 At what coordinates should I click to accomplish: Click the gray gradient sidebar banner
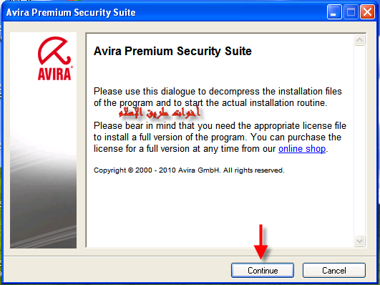click(x=43, y=140)
